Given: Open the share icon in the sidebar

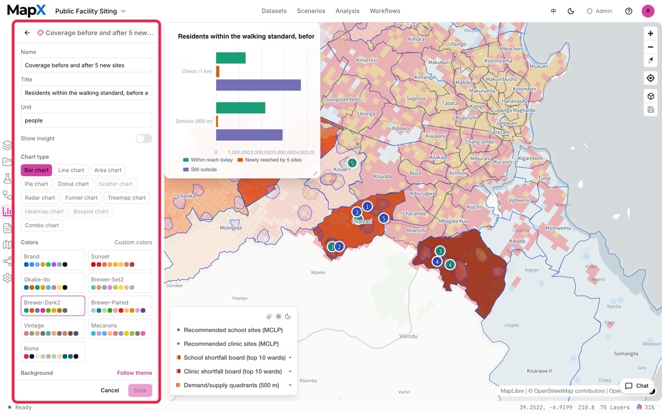Looking at the screenshot, I should click(x=7, y=261).
